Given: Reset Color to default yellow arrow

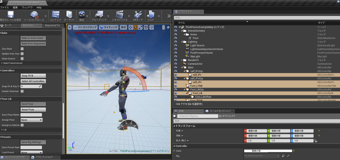Looking at the screenshot, I should tap(294, 151).
